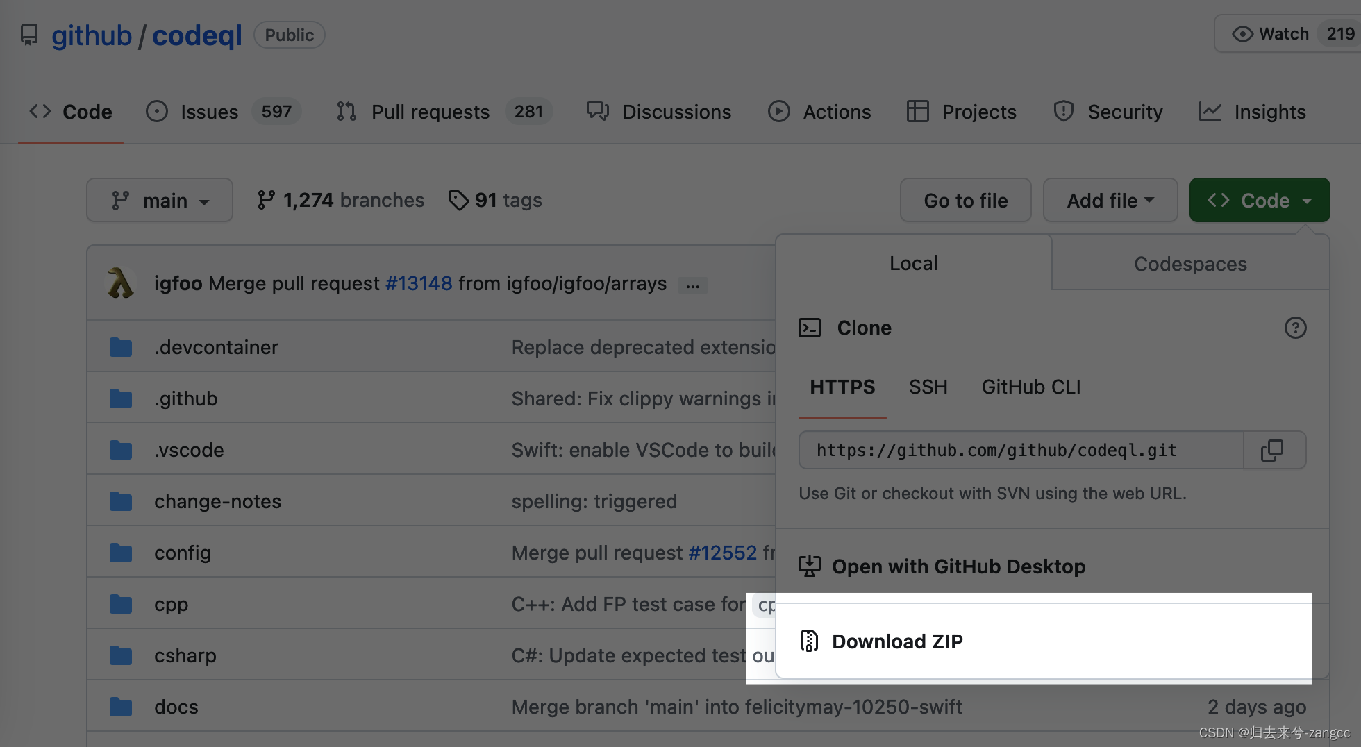Switch to the Codespaces tab
1361x747 pixels.
1191,264
